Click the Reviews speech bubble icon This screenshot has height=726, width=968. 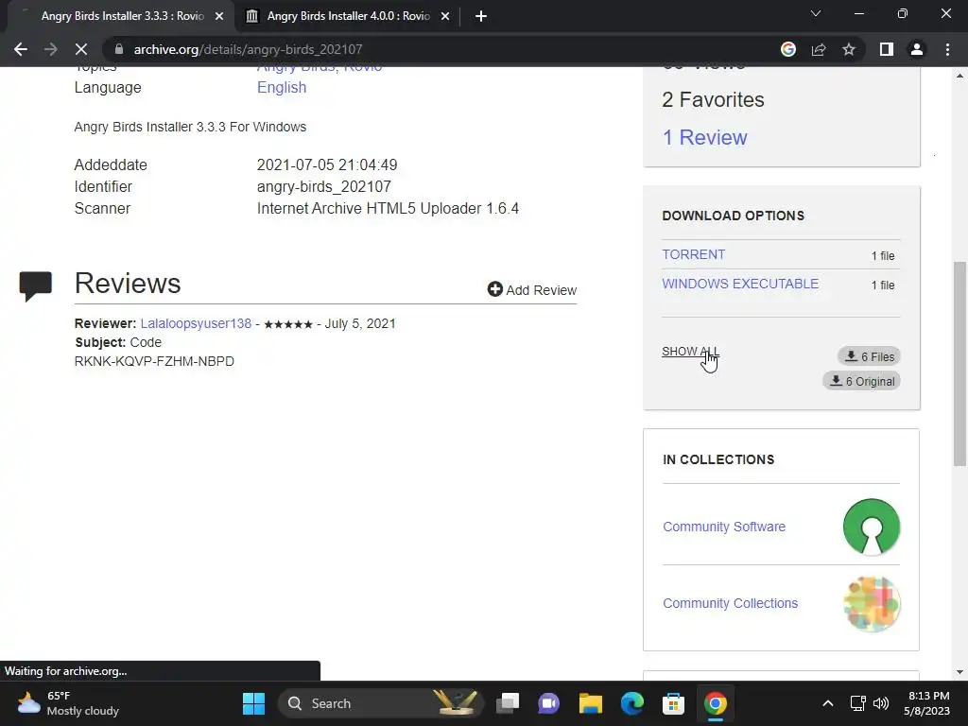(x=36, y=286)
